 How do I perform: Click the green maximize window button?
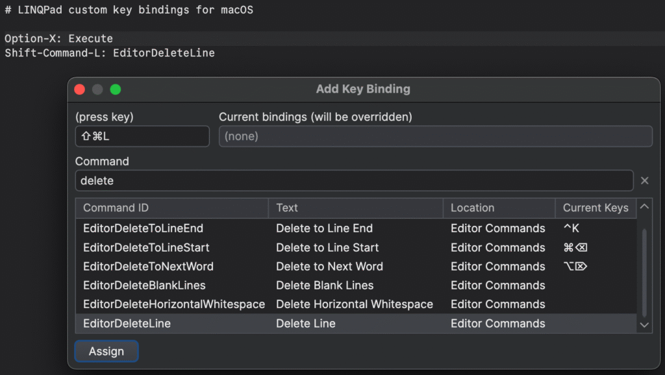click(x=116, y=90)
